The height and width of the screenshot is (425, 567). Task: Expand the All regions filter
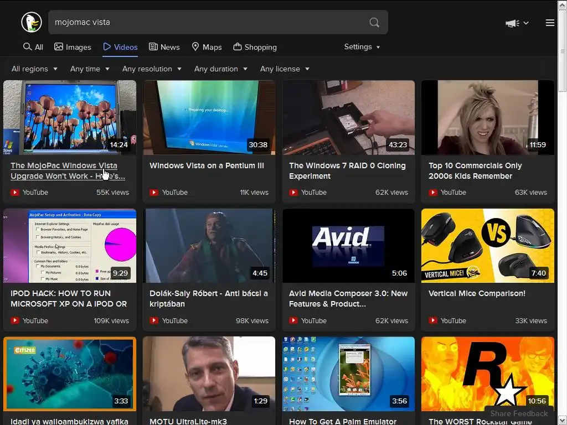[x=34, y=69]
